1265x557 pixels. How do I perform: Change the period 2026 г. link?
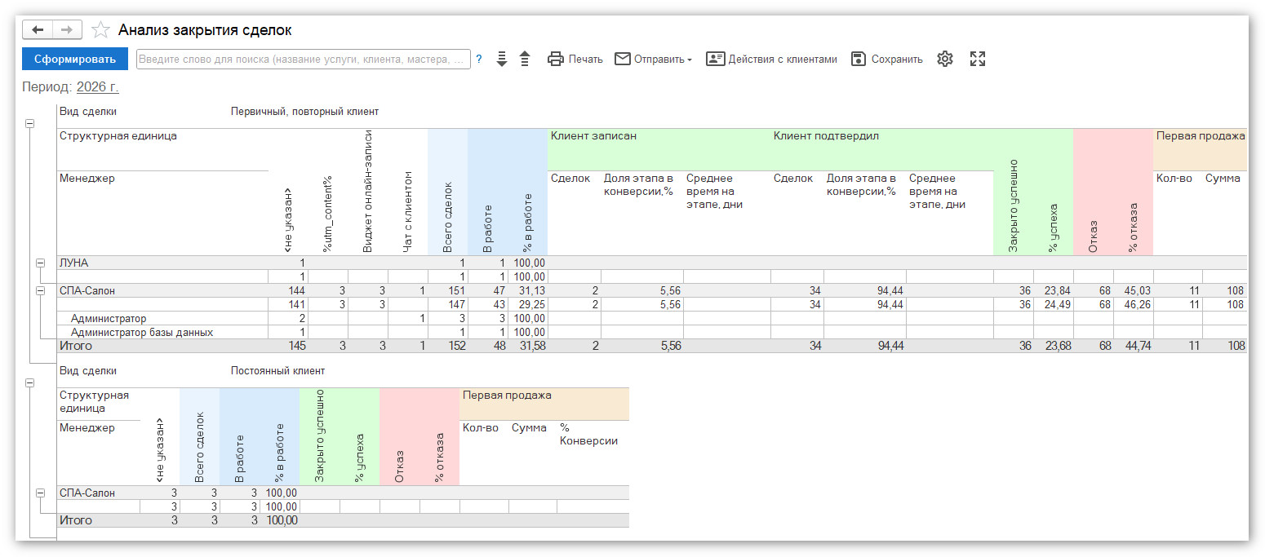pyautogui.click(x=98, y=86)
